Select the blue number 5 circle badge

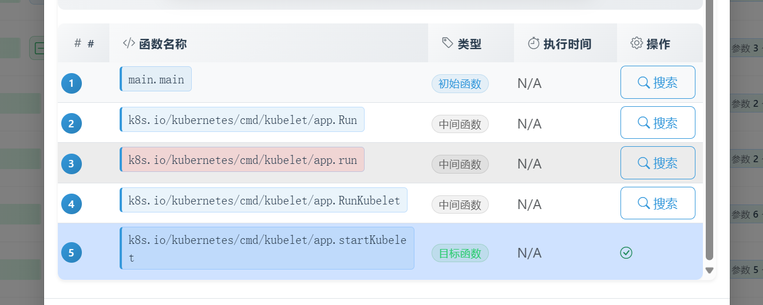pos(72,252)
